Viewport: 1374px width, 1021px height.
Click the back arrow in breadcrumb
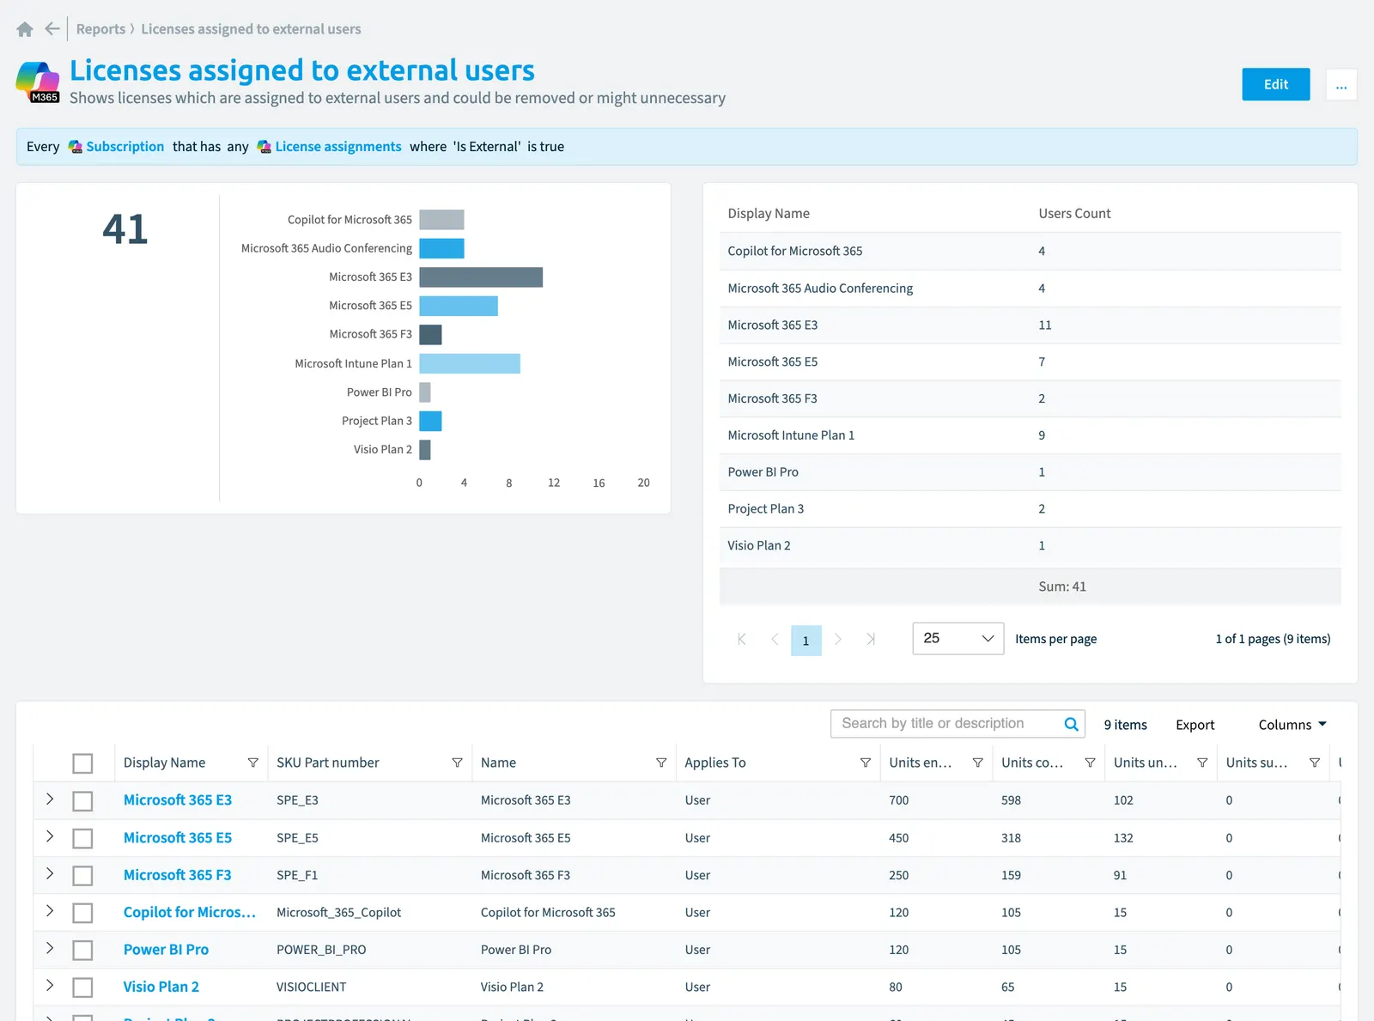52,29
